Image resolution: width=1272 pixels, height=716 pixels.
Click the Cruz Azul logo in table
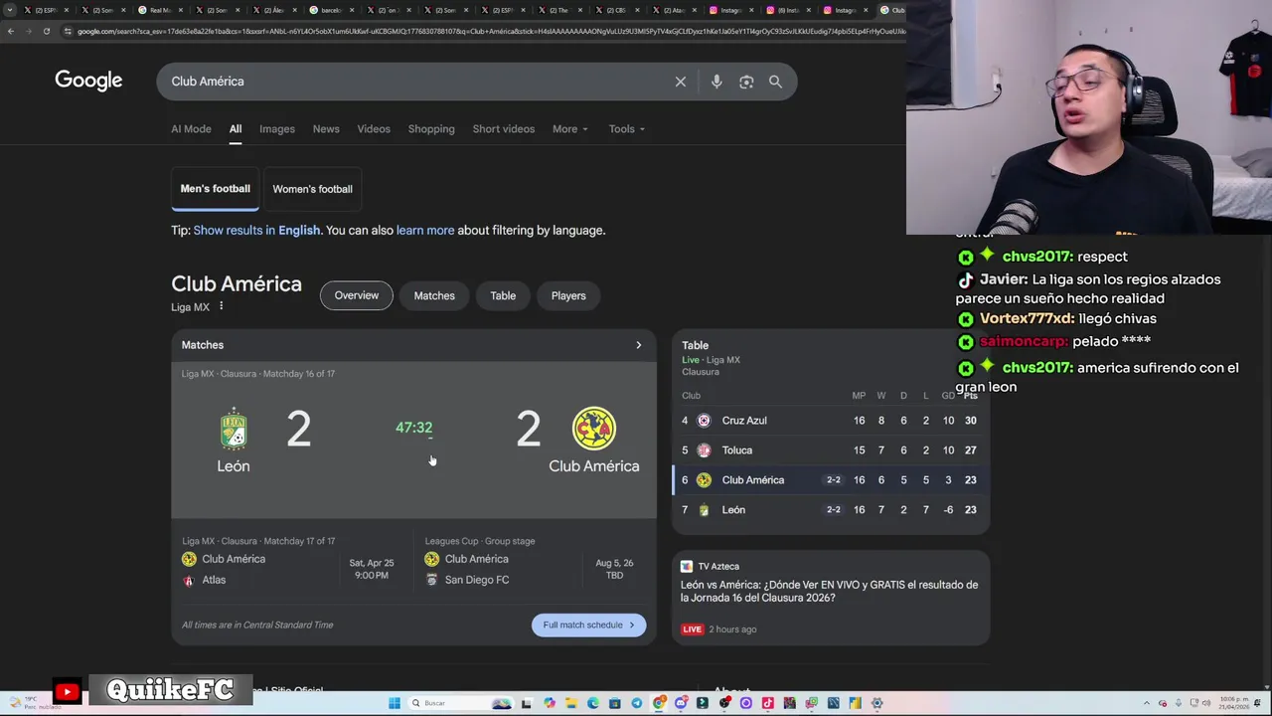click(x=704, y=421)
